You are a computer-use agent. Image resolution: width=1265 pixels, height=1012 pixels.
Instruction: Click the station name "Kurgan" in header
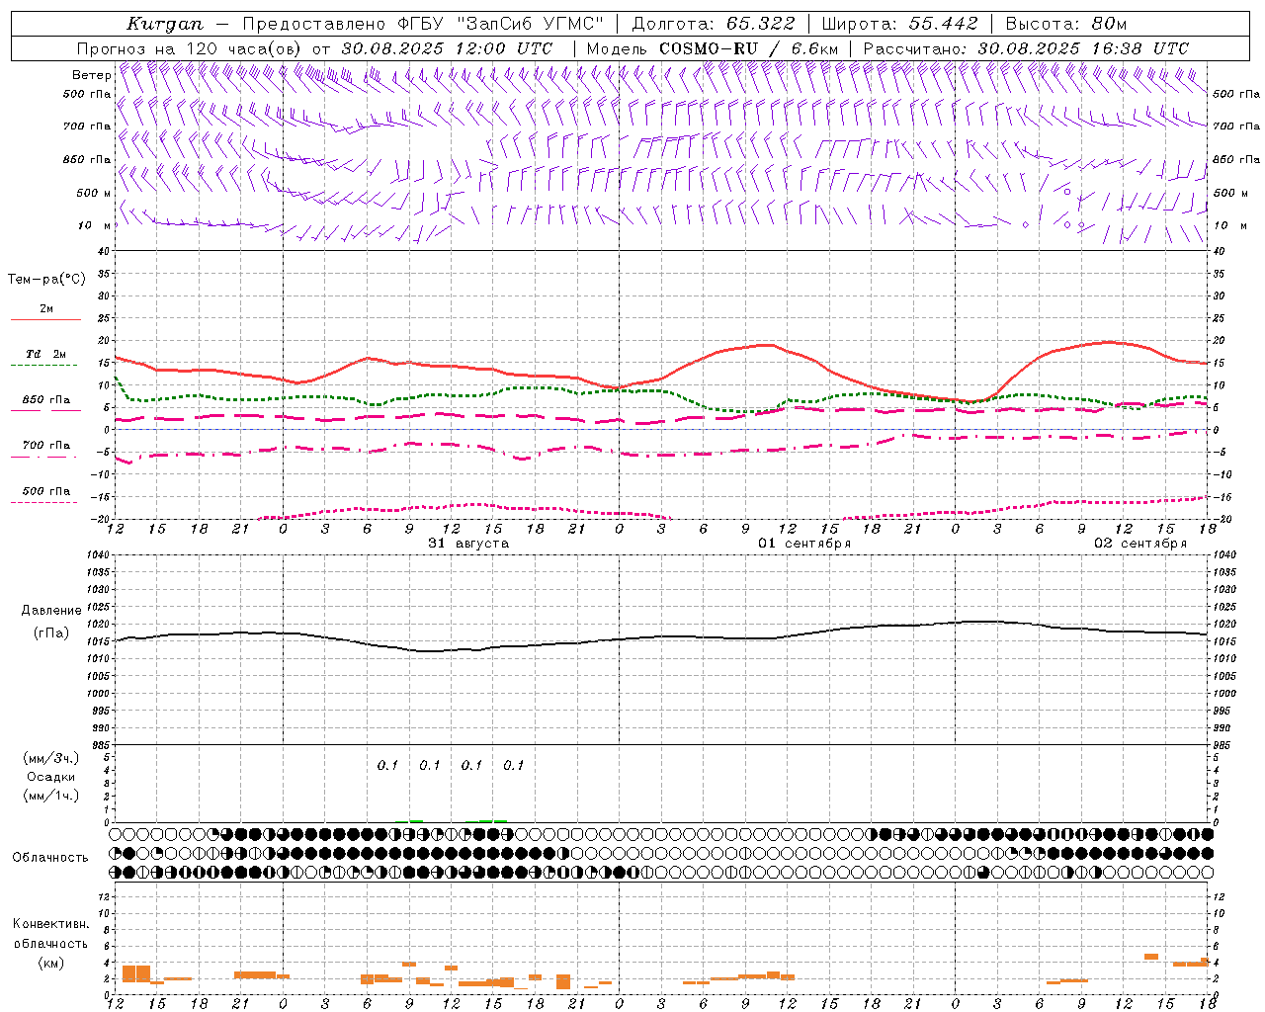pos(166,24)
